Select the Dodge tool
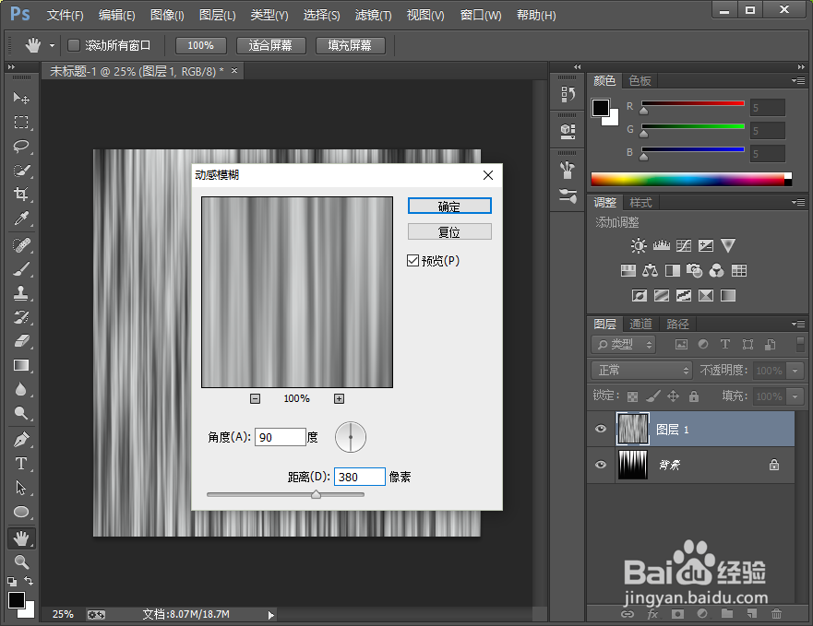The width and height of the screenshot is (813, 626). [21, 413]
